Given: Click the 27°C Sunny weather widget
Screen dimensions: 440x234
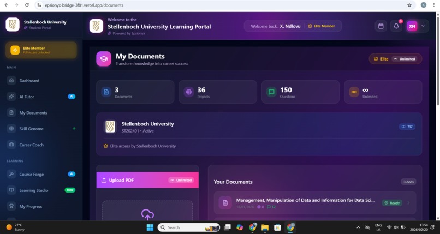Looking at the screenshot, I should (x=15, y=227).
